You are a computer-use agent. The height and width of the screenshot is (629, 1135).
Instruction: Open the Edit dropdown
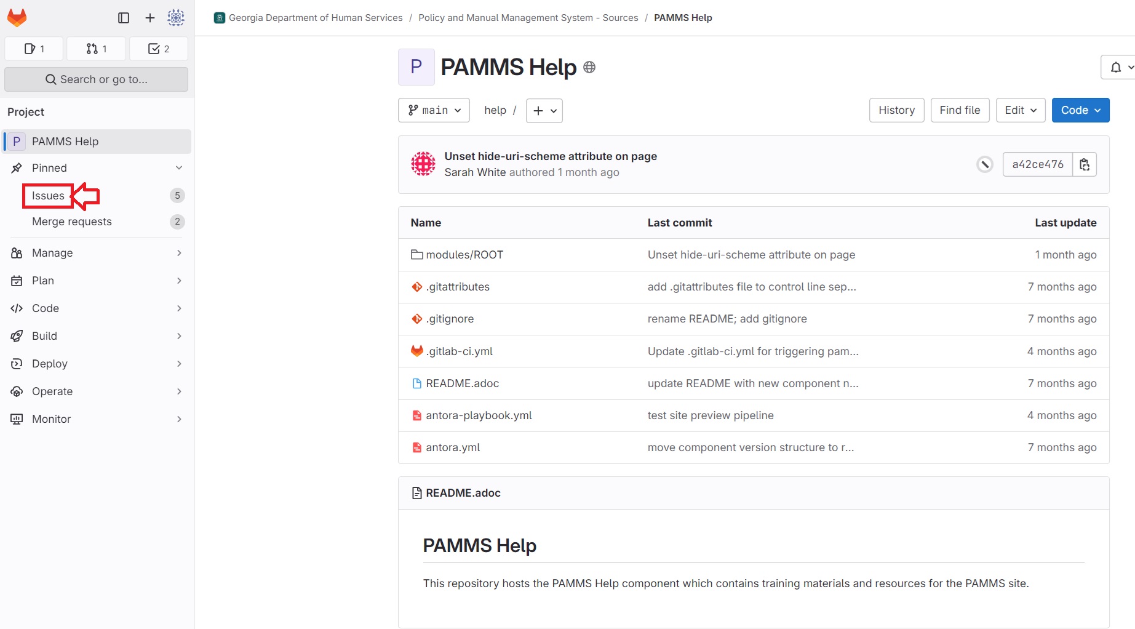pyautogui.click(x=1021, y=110)
